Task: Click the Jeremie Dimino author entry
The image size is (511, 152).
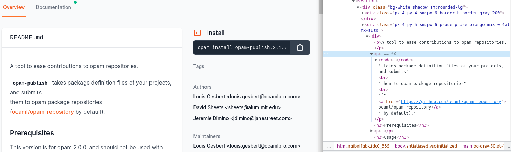Action: click(x=243, y=118)
